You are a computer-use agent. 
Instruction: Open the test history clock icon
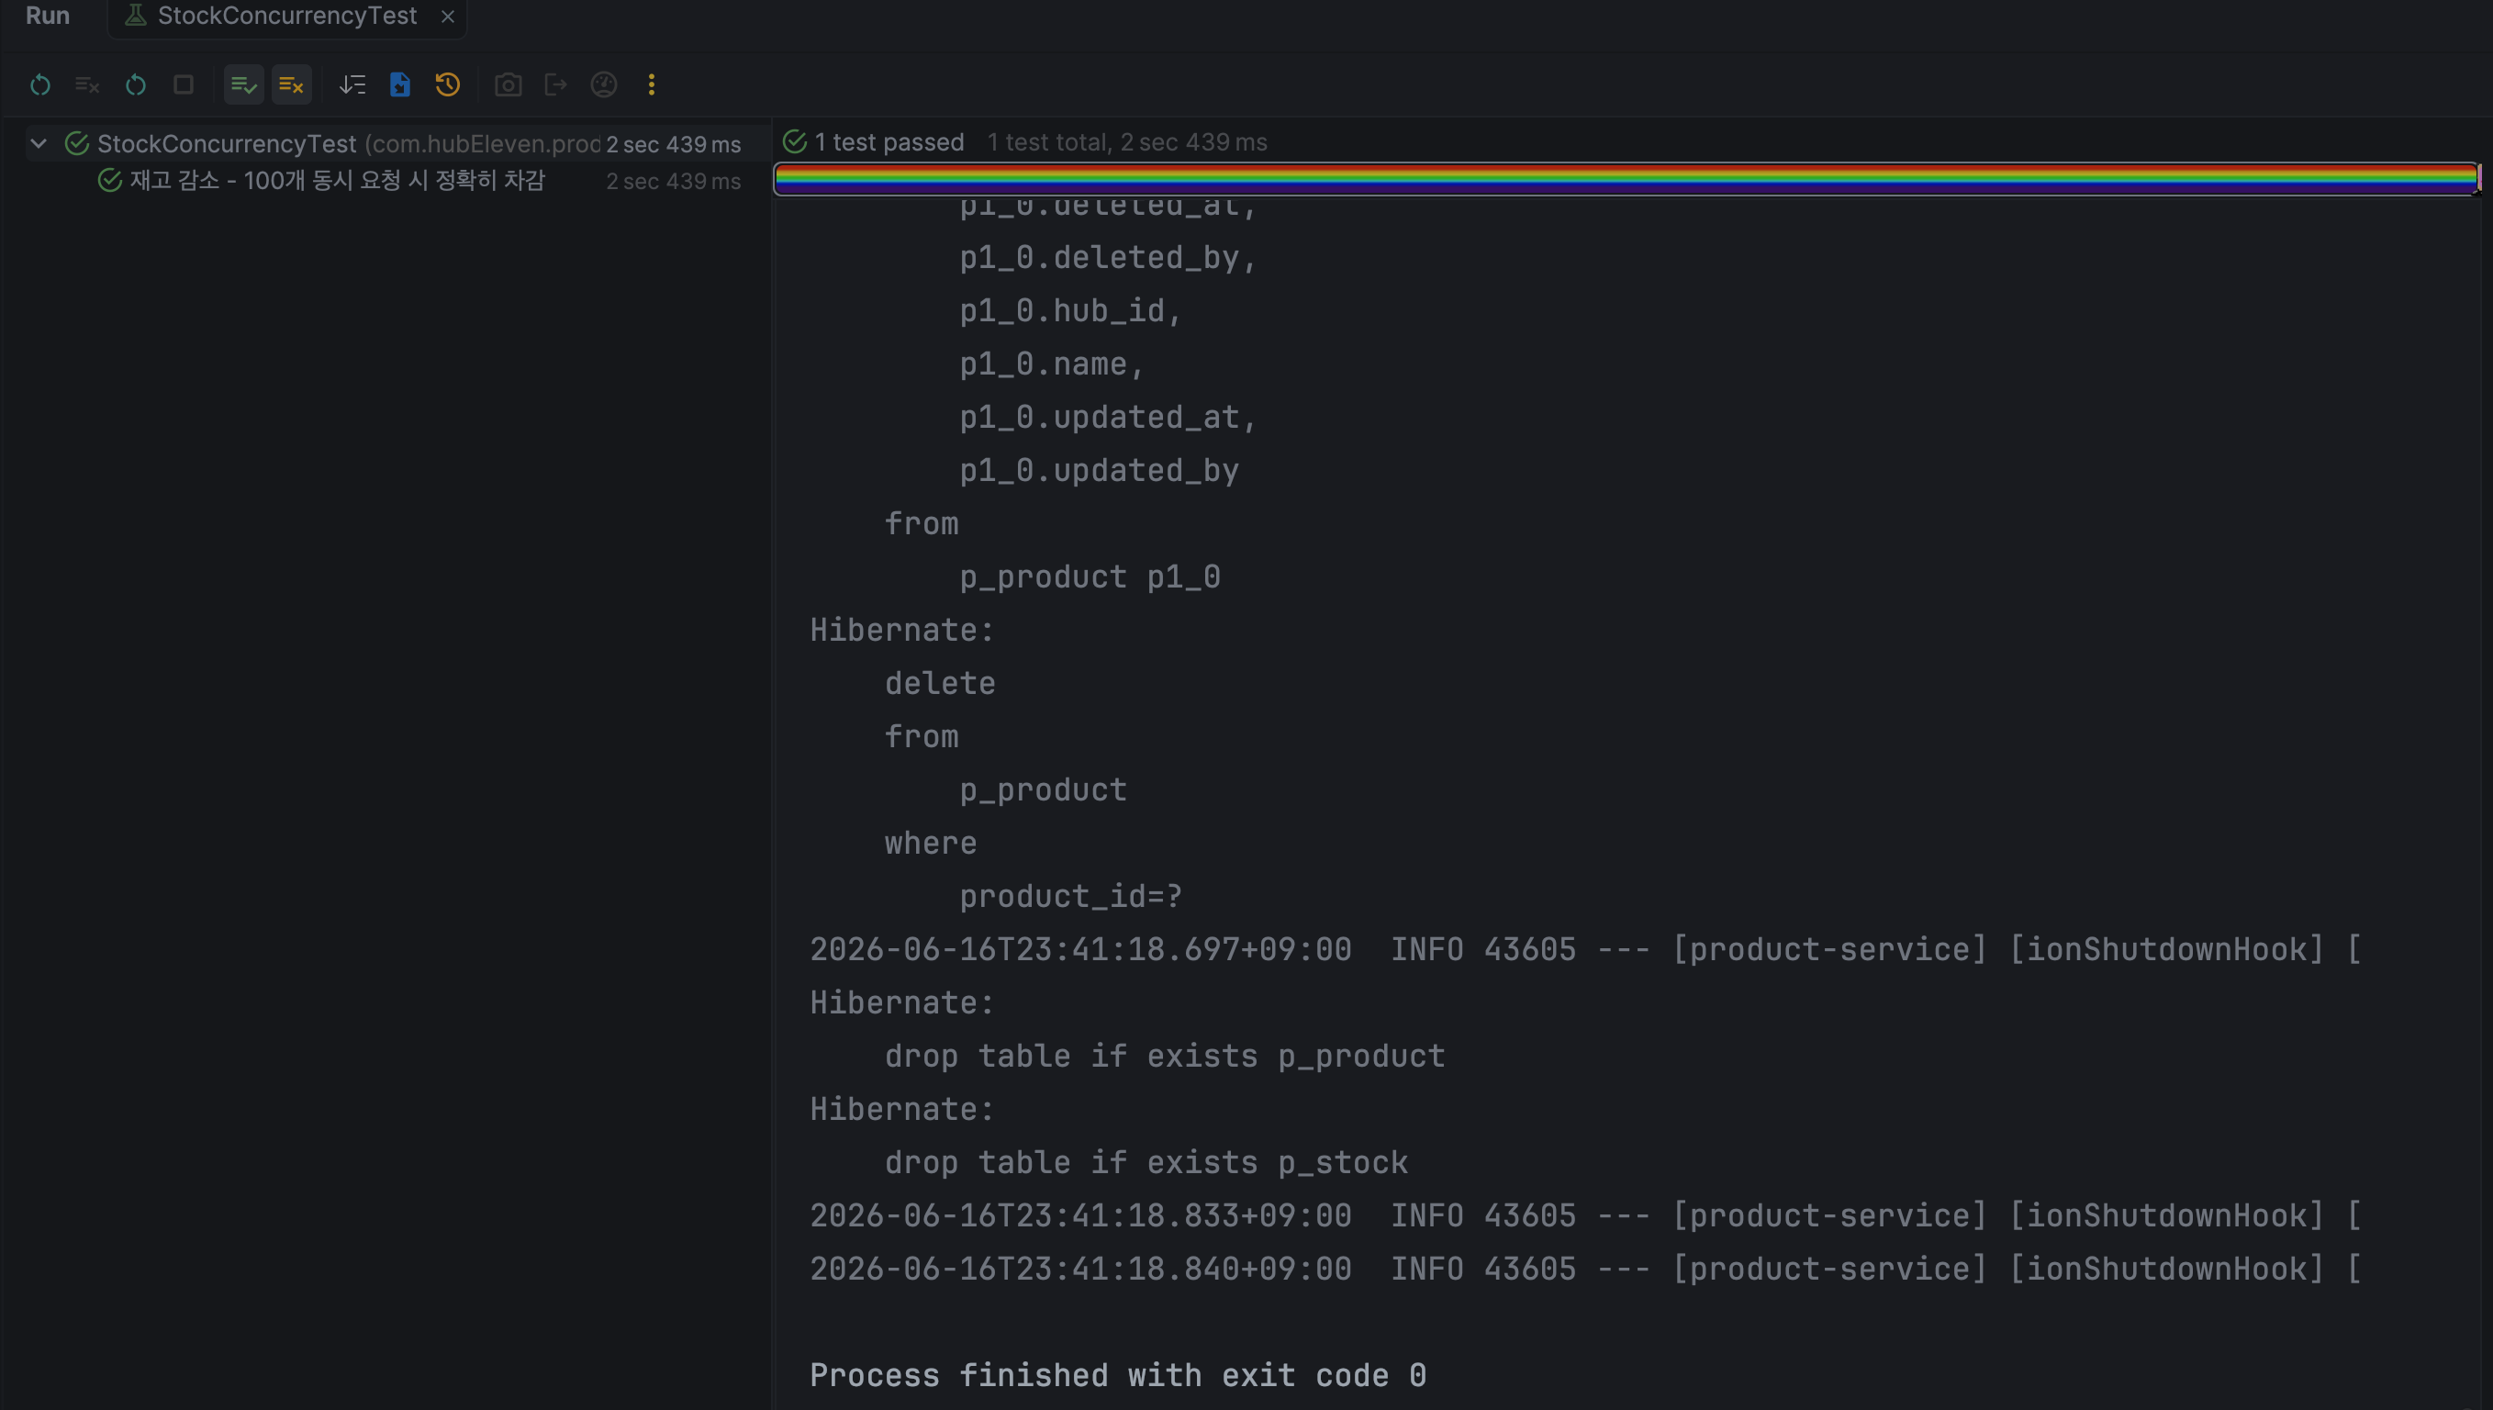coord(447,85)
